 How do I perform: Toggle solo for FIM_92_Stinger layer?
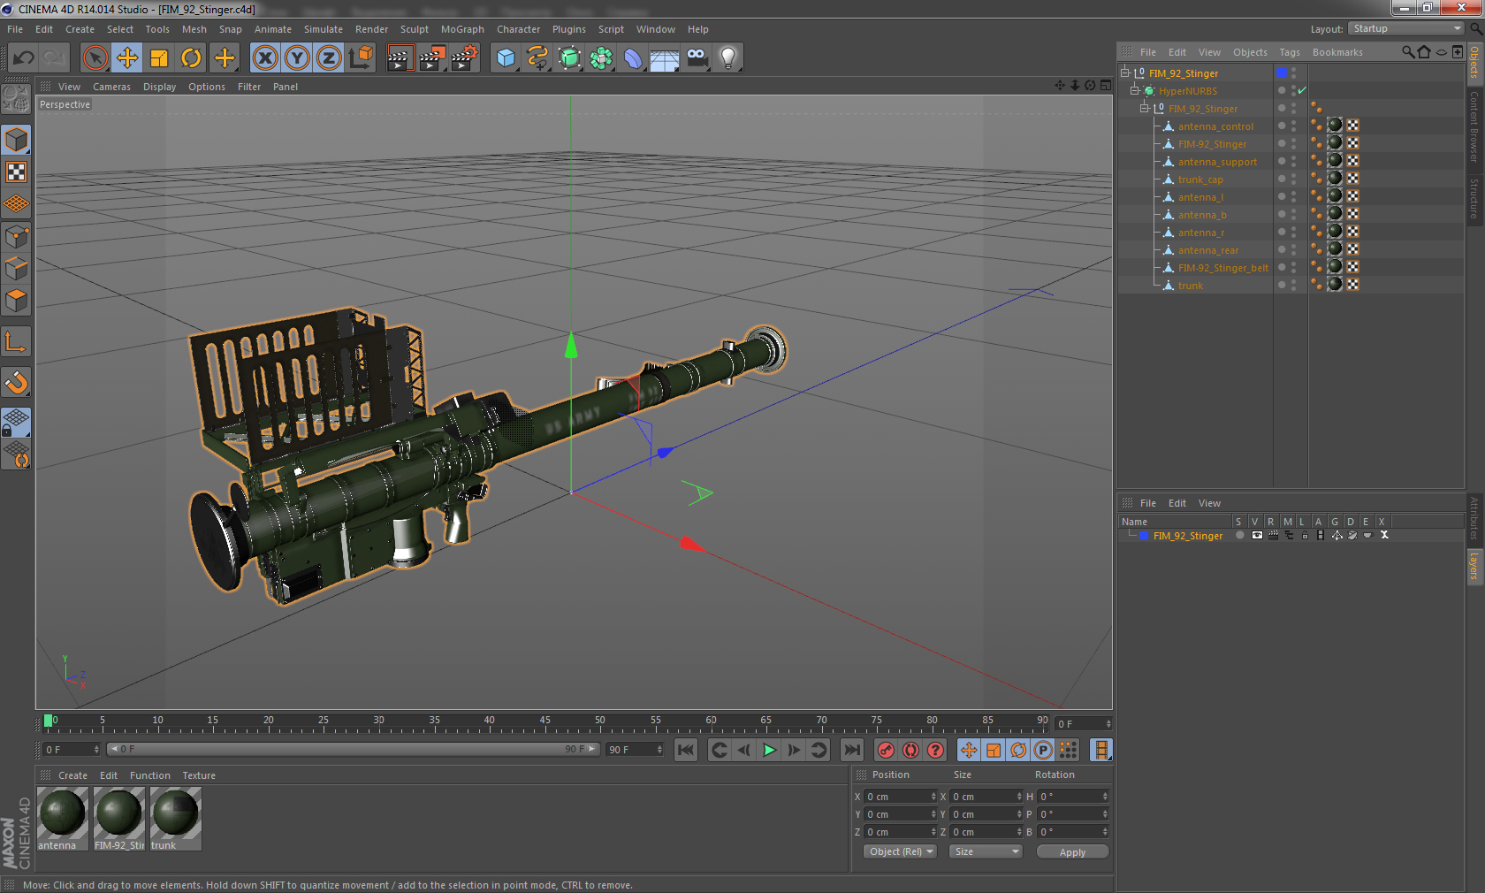pyautogui.click(x=1239, y=535)
